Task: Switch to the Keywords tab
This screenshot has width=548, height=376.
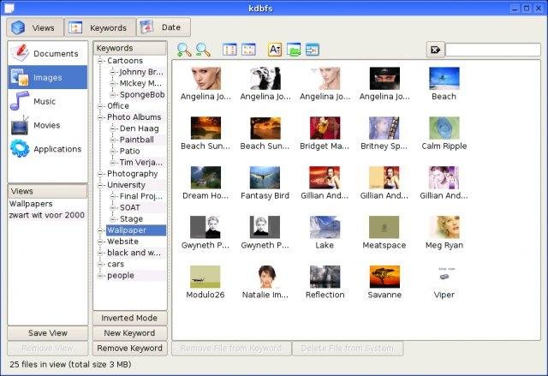Action: coord(100,27)
